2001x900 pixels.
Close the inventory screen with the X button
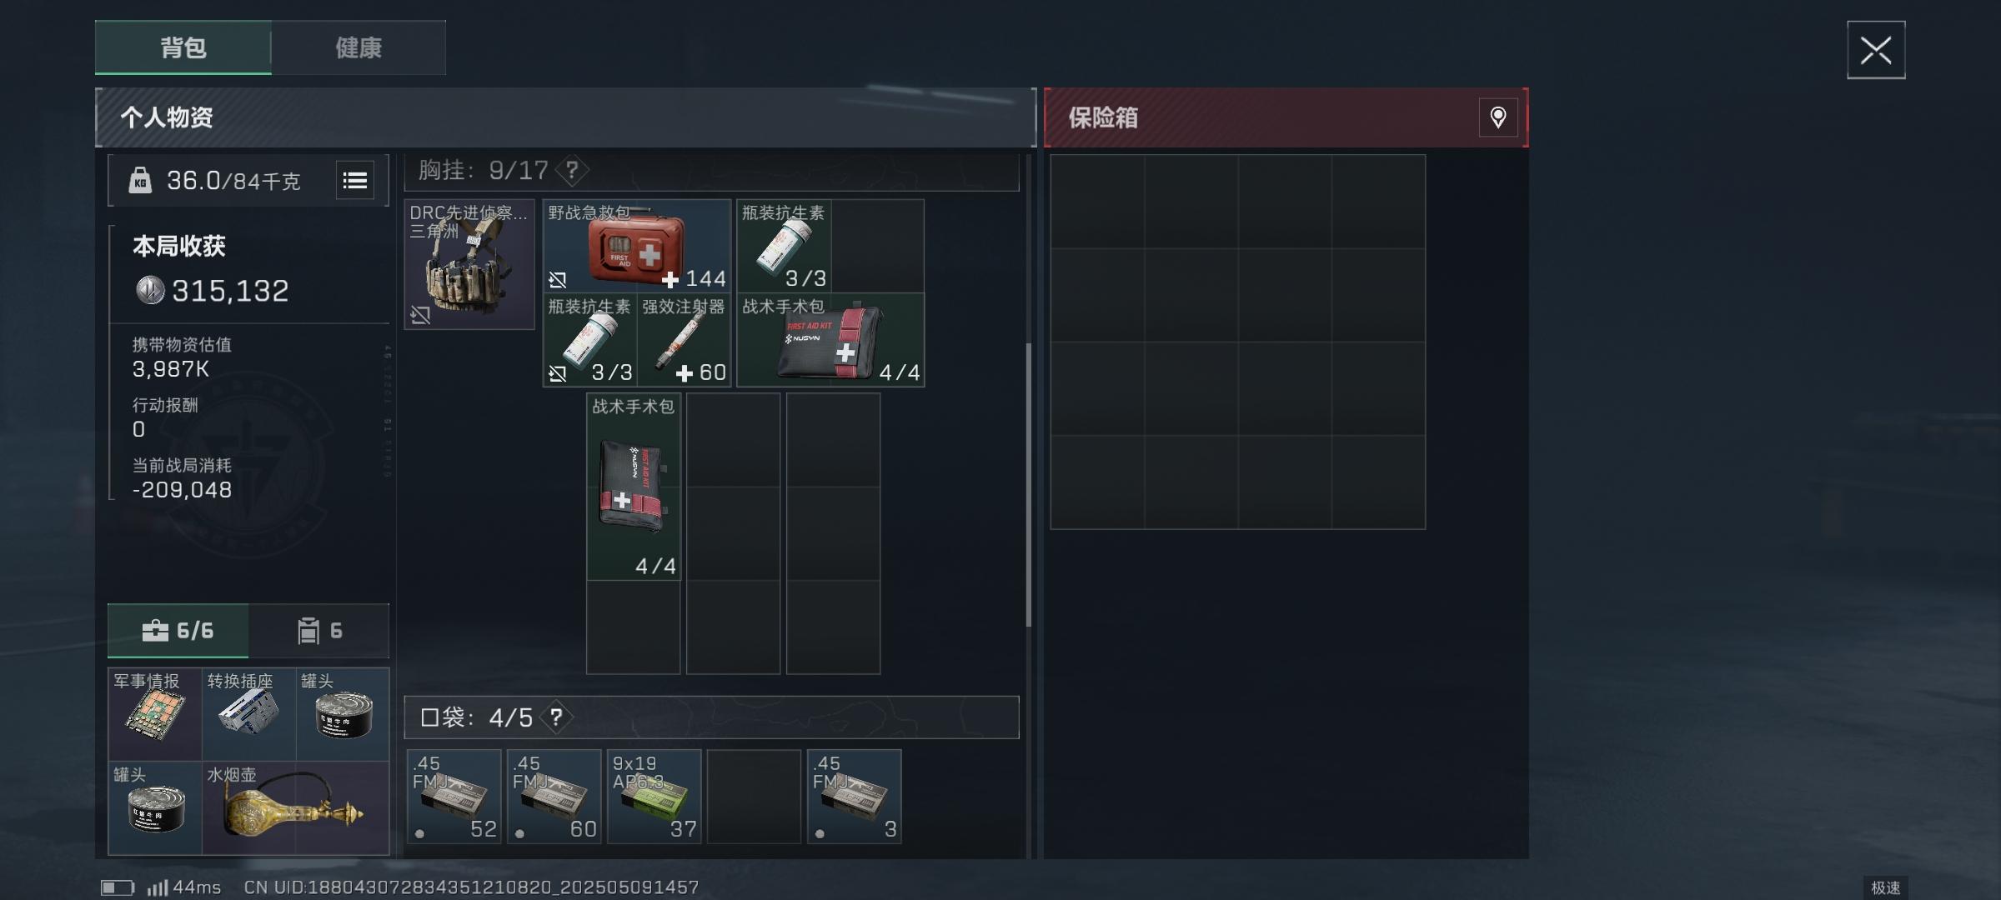1876,51
